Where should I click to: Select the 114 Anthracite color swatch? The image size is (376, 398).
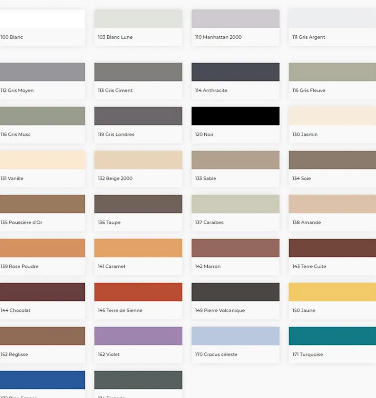coord(235,72)
